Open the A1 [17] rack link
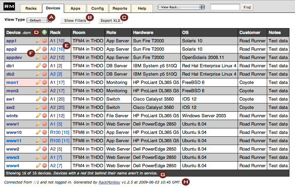 tap(57, 83)
